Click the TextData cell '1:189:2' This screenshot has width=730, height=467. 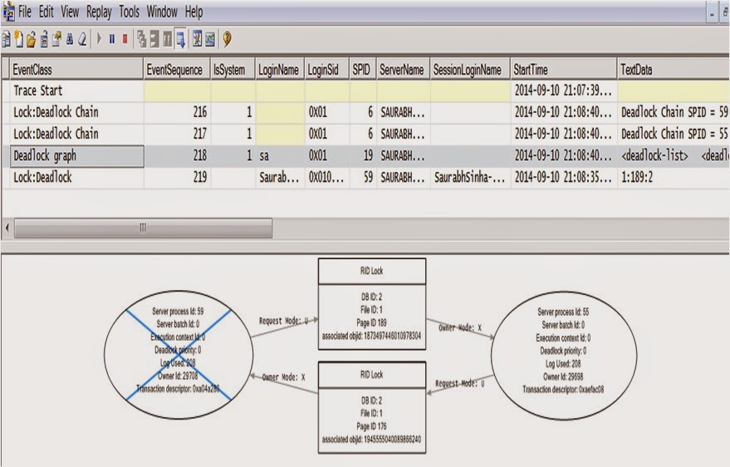[674, 177]
